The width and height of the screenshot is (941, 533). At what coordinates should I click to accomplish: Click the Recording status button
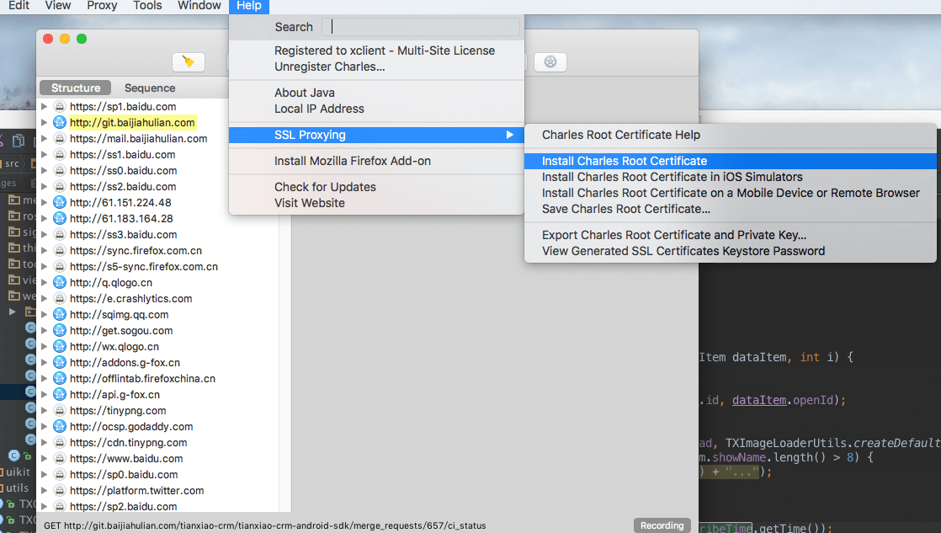pyautogui.click(x=662, y=525)
